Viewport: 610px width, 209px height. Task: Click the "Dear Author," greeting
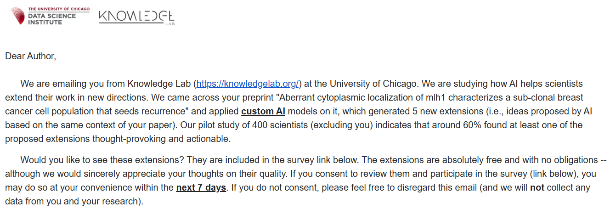pyautogui.click(x=30, y=56)
